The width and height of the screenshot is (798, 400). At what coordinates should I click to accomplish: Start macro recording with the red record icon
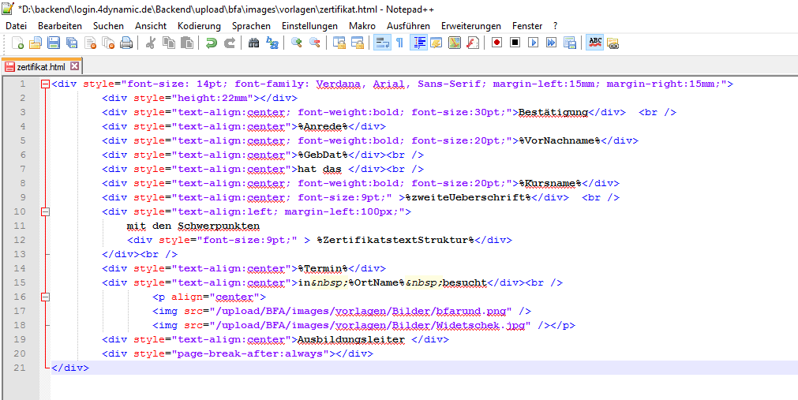point(497,43)
